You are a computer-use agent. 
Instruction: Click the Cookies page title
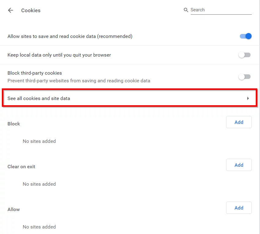tap(31, 10)
